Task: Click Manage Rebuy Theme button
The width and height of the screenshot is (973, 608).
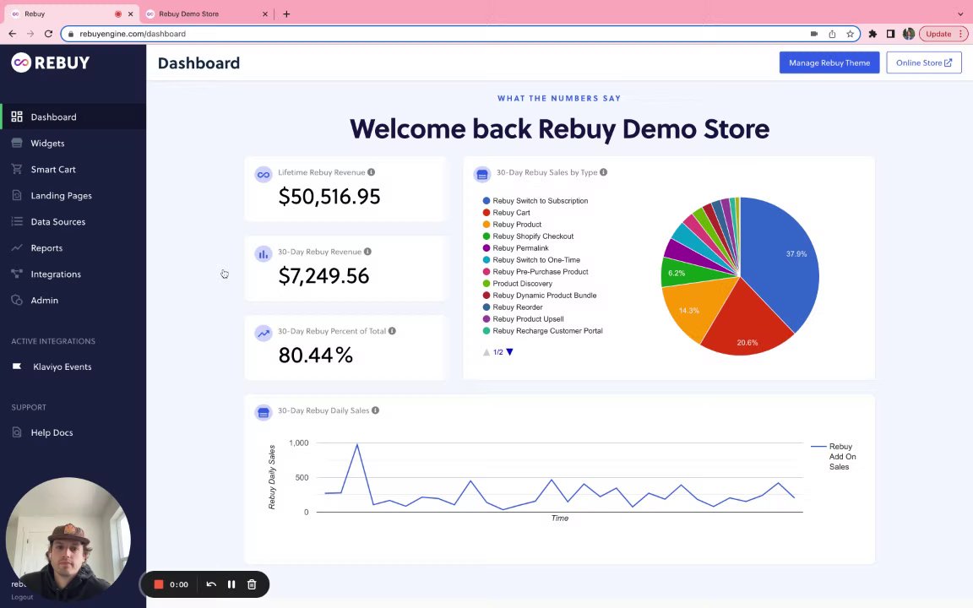Action: (x=829, y=62)
